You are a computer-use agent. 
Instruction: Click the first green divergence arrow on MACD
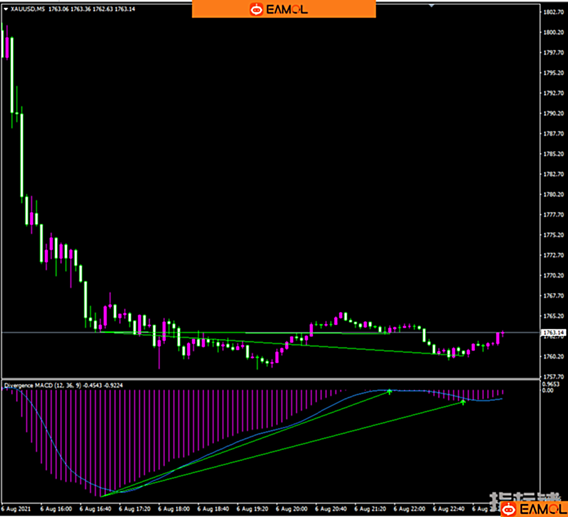389,391
